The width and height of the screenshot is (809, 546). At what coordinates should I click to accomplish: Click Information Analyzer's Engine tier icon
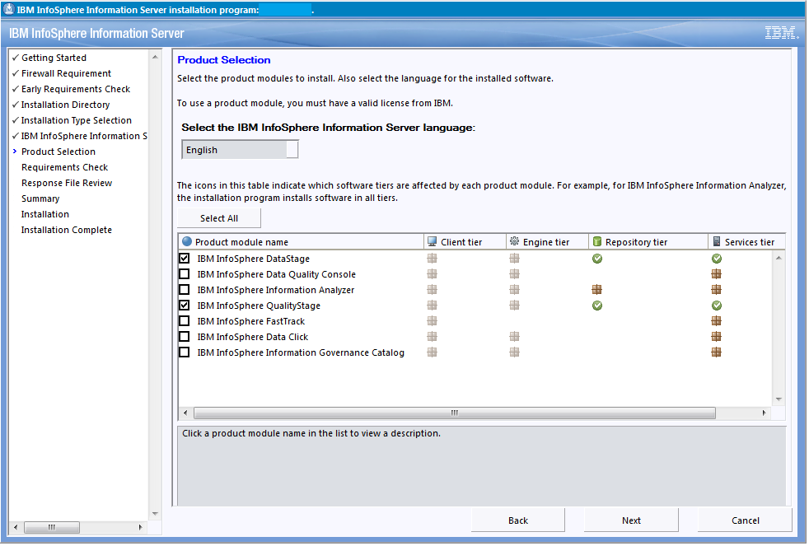tap(514, 290)
